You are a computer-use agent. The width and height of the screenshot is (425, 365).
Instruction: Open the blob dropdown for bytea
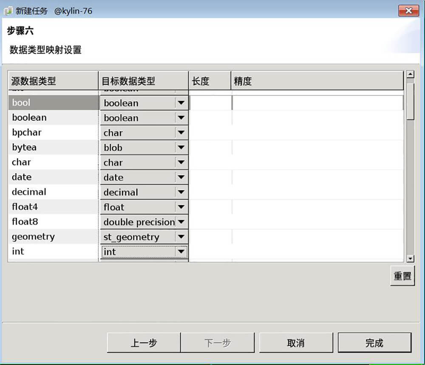coord(181,148)
